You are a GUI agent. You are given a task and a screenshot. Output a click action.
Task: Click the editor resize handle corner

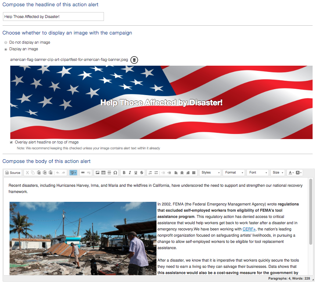tap(313, 280)
